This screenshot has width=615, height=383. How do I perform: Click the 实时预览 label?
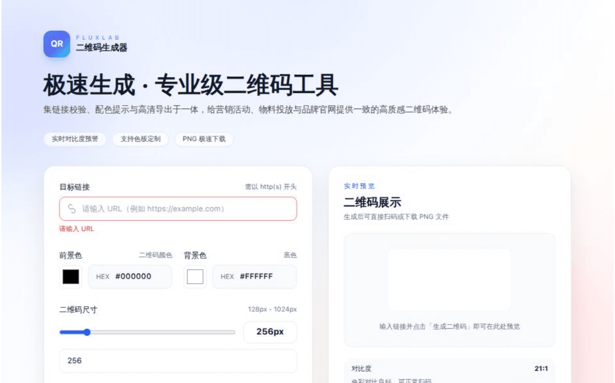tap(359, 186)
